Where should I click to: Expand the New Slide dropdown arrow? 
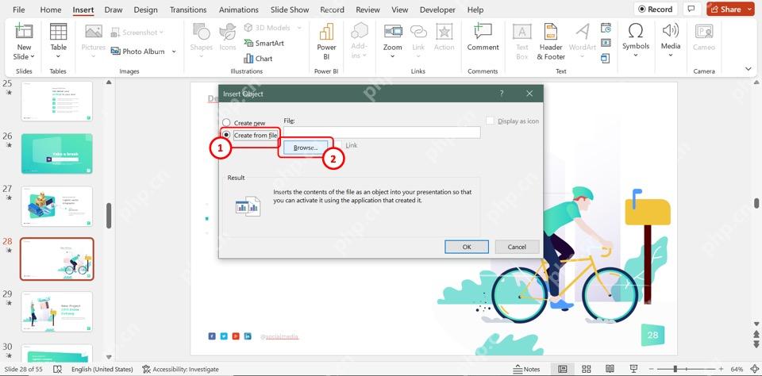[x=32, y=57]
